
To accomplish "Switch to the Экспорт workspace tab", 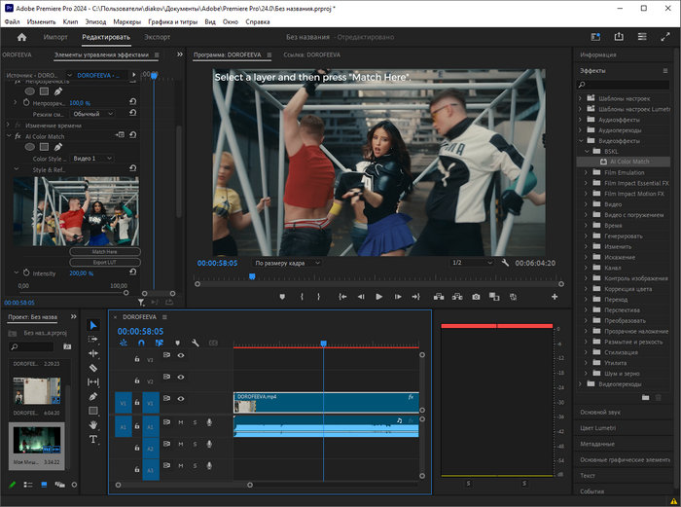I will [x=158, y=37].
